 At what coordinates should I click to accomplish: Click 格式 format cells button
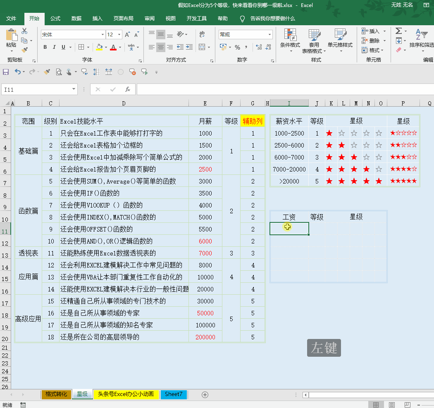pyautogui.click(x=373, y=50)
